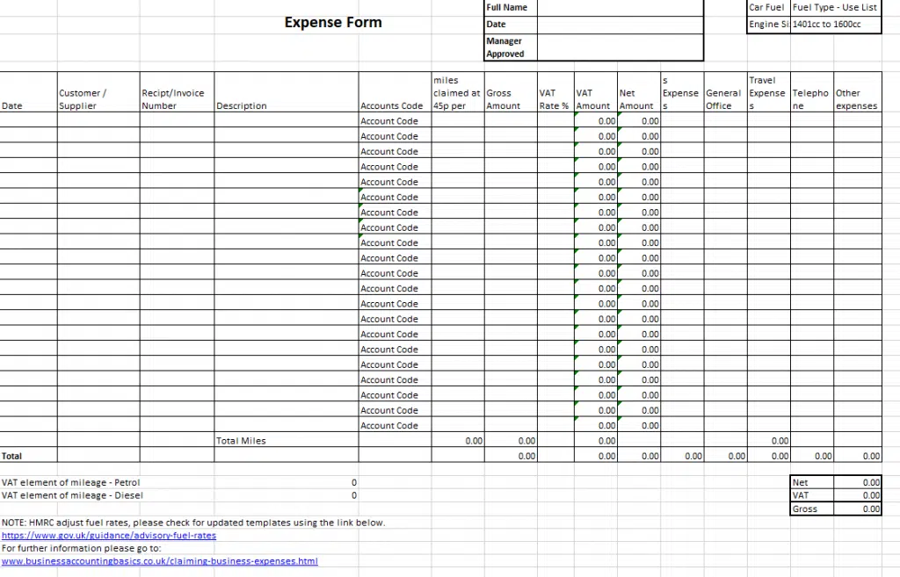Select the Total row General Office value
The height and width of the screenshot is (577, 900).
tap(725, 456)
